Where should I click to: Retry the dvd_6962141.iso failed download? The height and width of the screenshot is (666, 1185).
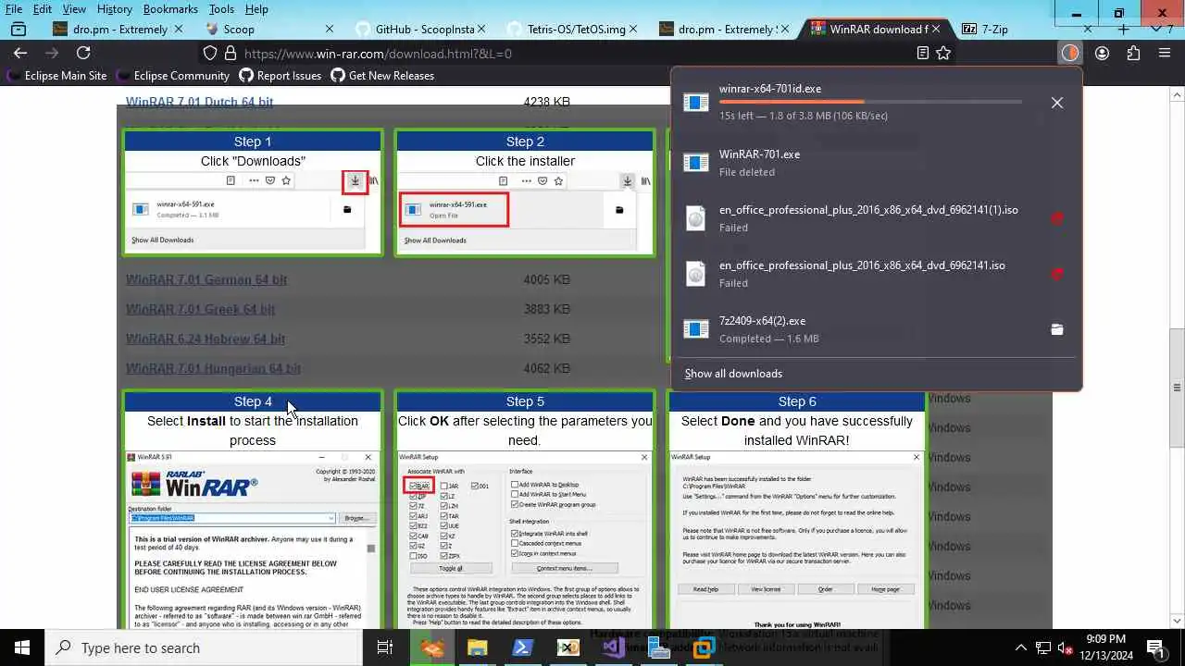pyautogui.click(x=1057, y=274)
